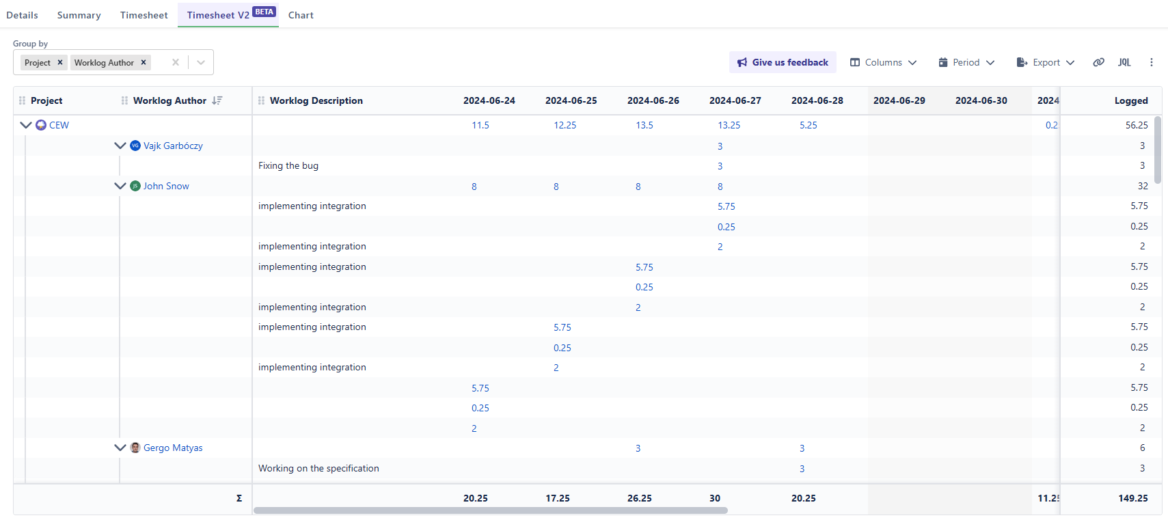
Task: Select the Timesheet V2 beta tab
Action: coord(228,14)
